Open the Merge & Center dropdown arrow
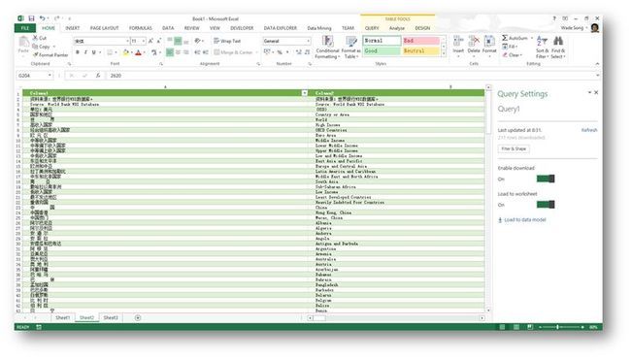The width and height of the screenshot is (631, 359). (256, 52)
